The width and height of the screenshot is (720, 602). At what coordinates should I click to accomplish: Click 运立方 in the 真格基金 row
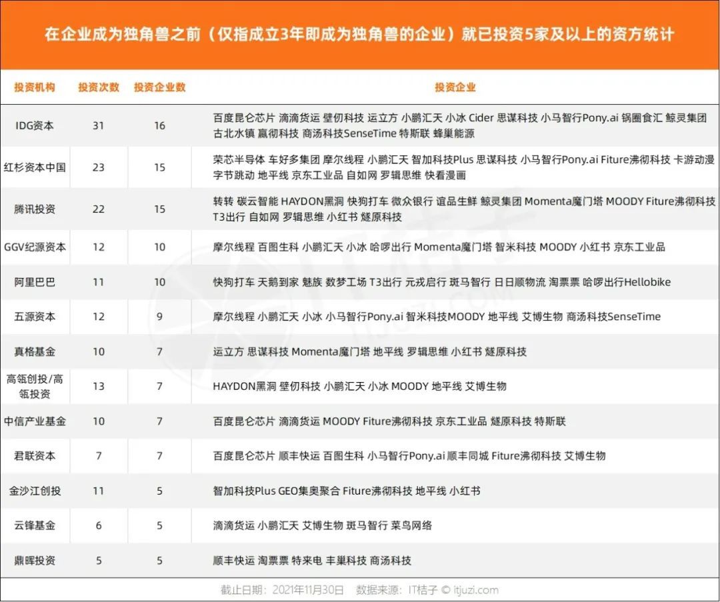(228, 352)
